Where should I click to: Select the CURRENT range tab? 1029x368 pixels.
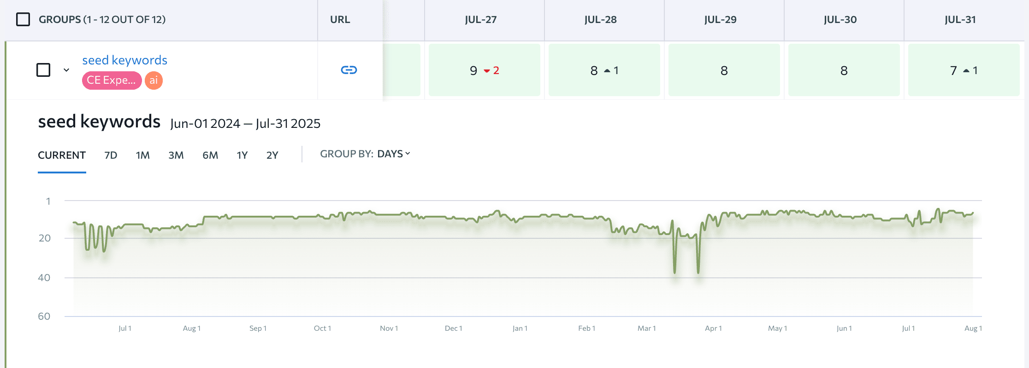[x=62, y=155]
